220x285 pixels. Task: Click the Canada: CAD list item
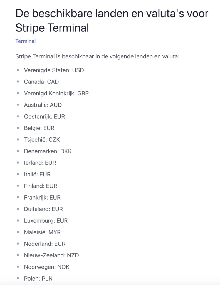tap(41, 82)
